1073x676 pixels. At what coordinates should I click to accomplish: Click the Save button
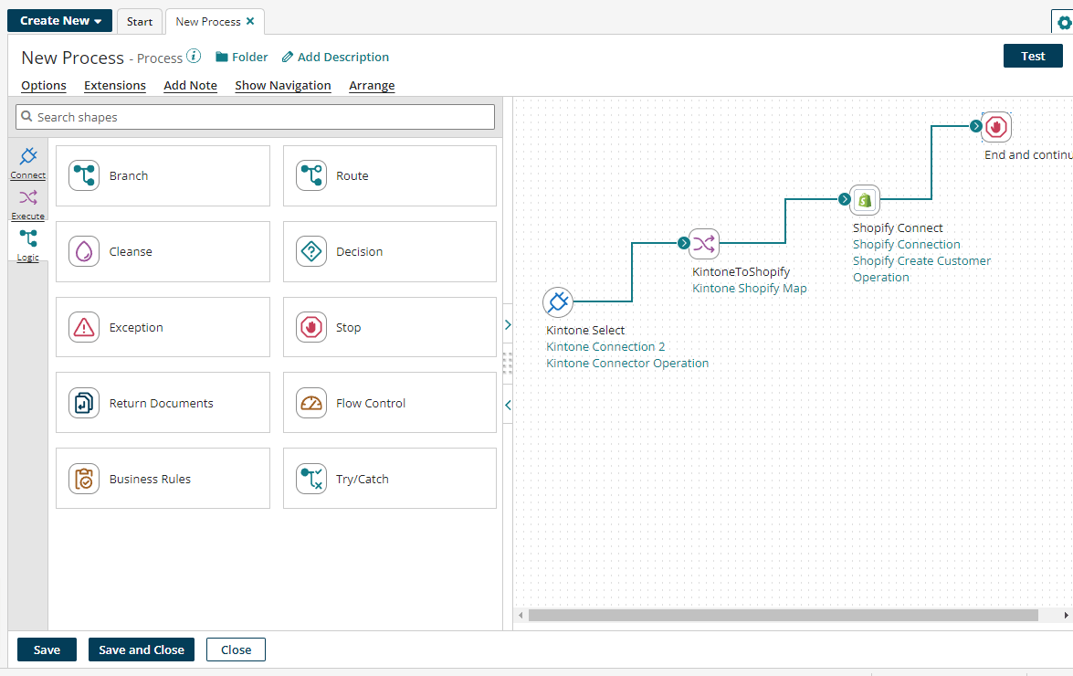[x=47, y=650]
